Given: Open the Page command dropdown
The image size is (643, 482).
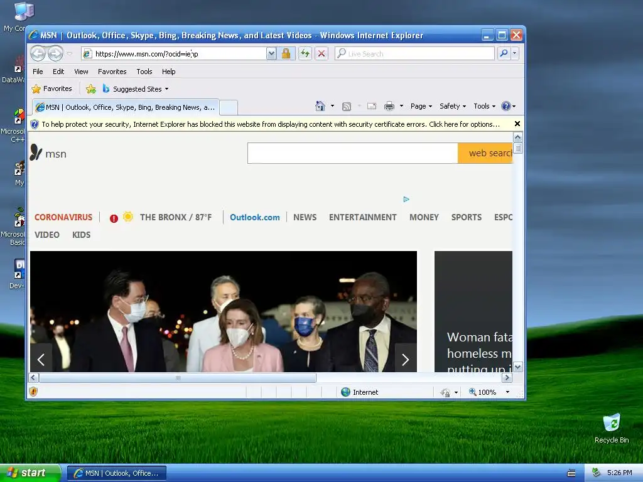Looking at the screenshot, I should tap(421, 106).
